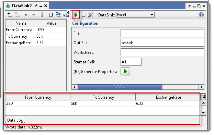Image resolution: width=214 pixels, height=135 pixels.
Task: Open the data log table options icon
Action: click(203, 97)
